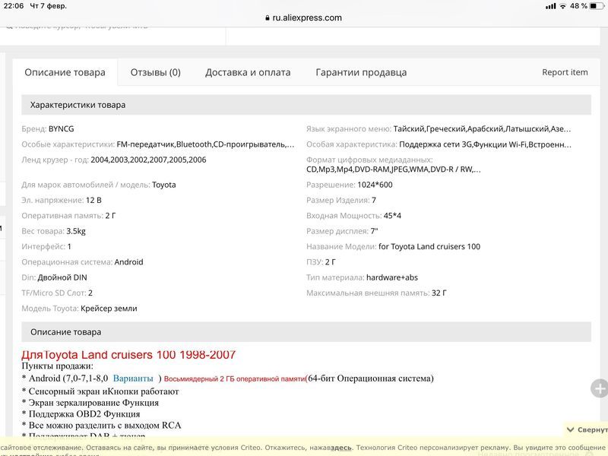The height and width of the screenshot is (456, 608).
Task: Click the Размер дисплея row
Action: tap(343, 231)
